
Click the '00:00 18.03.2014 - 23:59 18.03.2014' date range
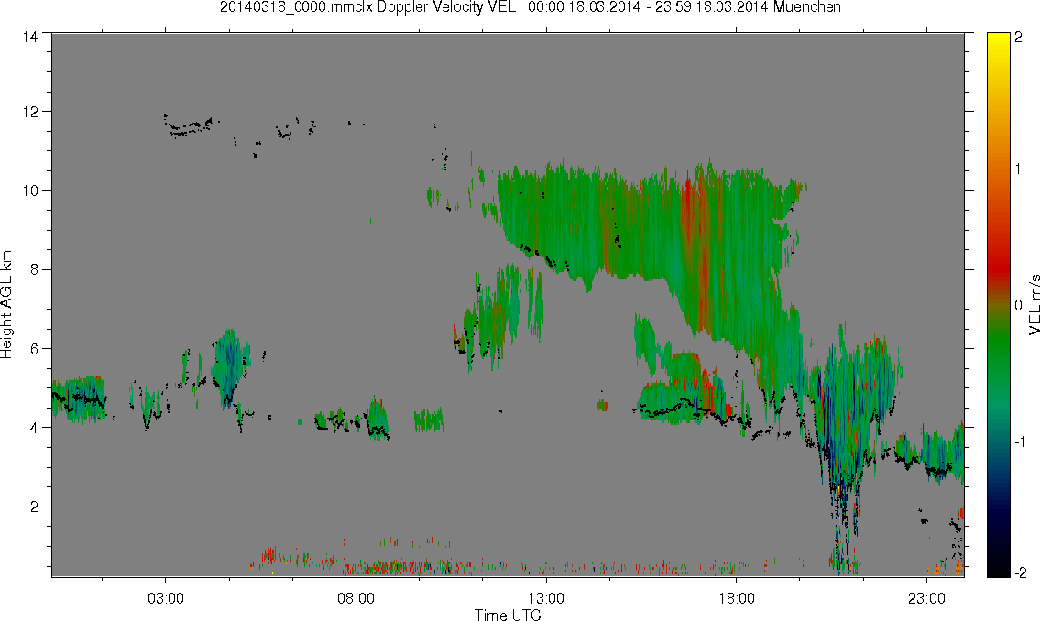click(x=648, y=7)
